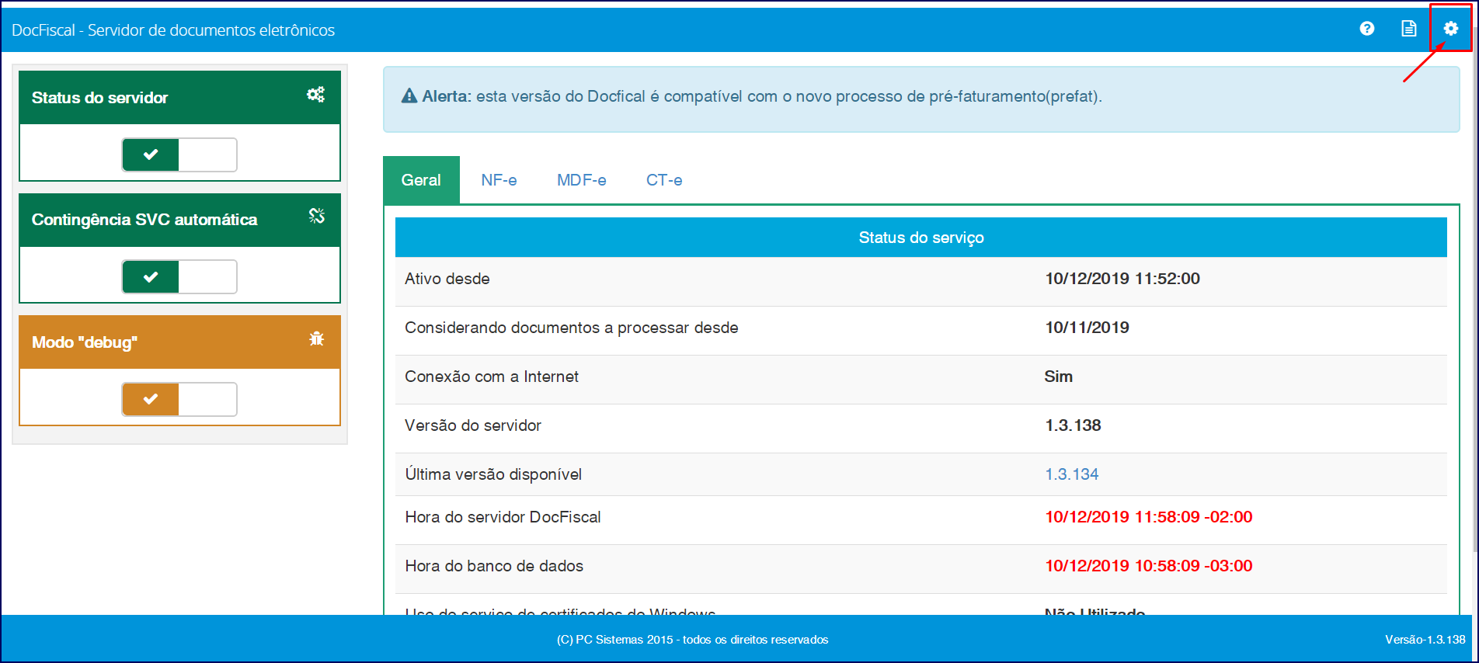Click the Modo "debug" panel heading

[x=180, y=342]
